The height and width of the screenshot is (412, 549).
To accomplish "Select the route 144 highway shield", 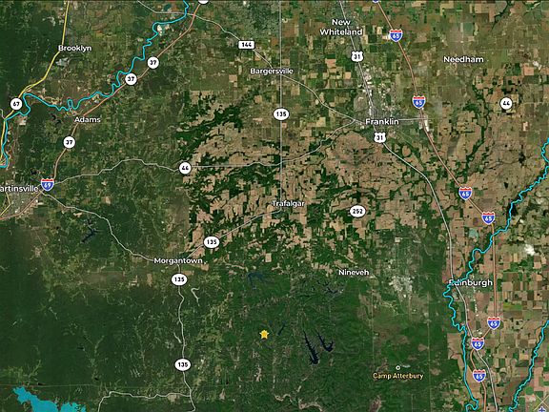I will pyautogui.click(x=247, y=45).
